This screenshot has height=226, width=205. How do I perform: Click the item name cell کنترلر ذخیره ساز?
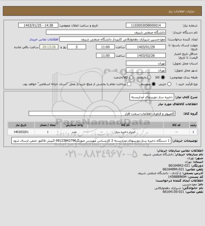pos(126,132)
